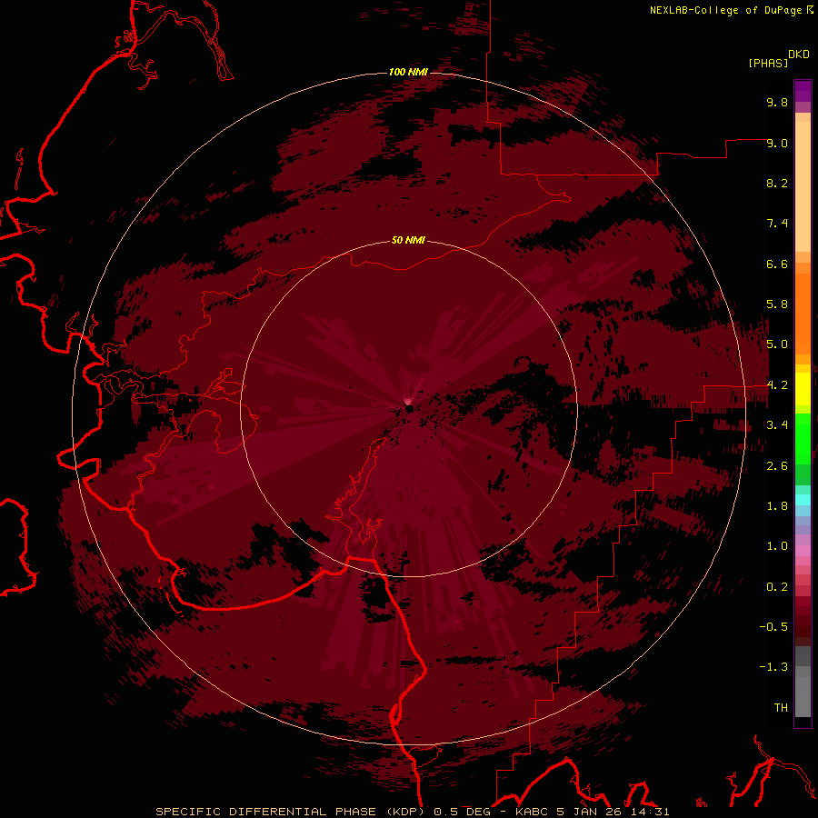Click the KABC station identifier
Viewport: 818px width, 818px height.
[534, 812]
